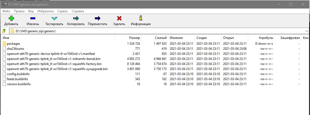310x115 pixels.
Task: Select the config.buildinfo file name
Action: click(x=18, y=74)
